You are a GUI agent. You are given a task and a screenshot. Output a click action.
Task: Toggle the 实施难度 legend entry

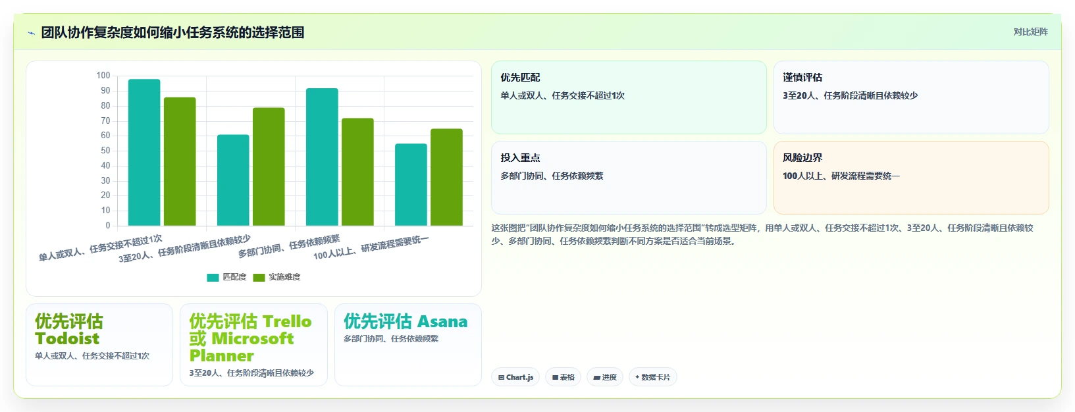(x=276, y=277)
